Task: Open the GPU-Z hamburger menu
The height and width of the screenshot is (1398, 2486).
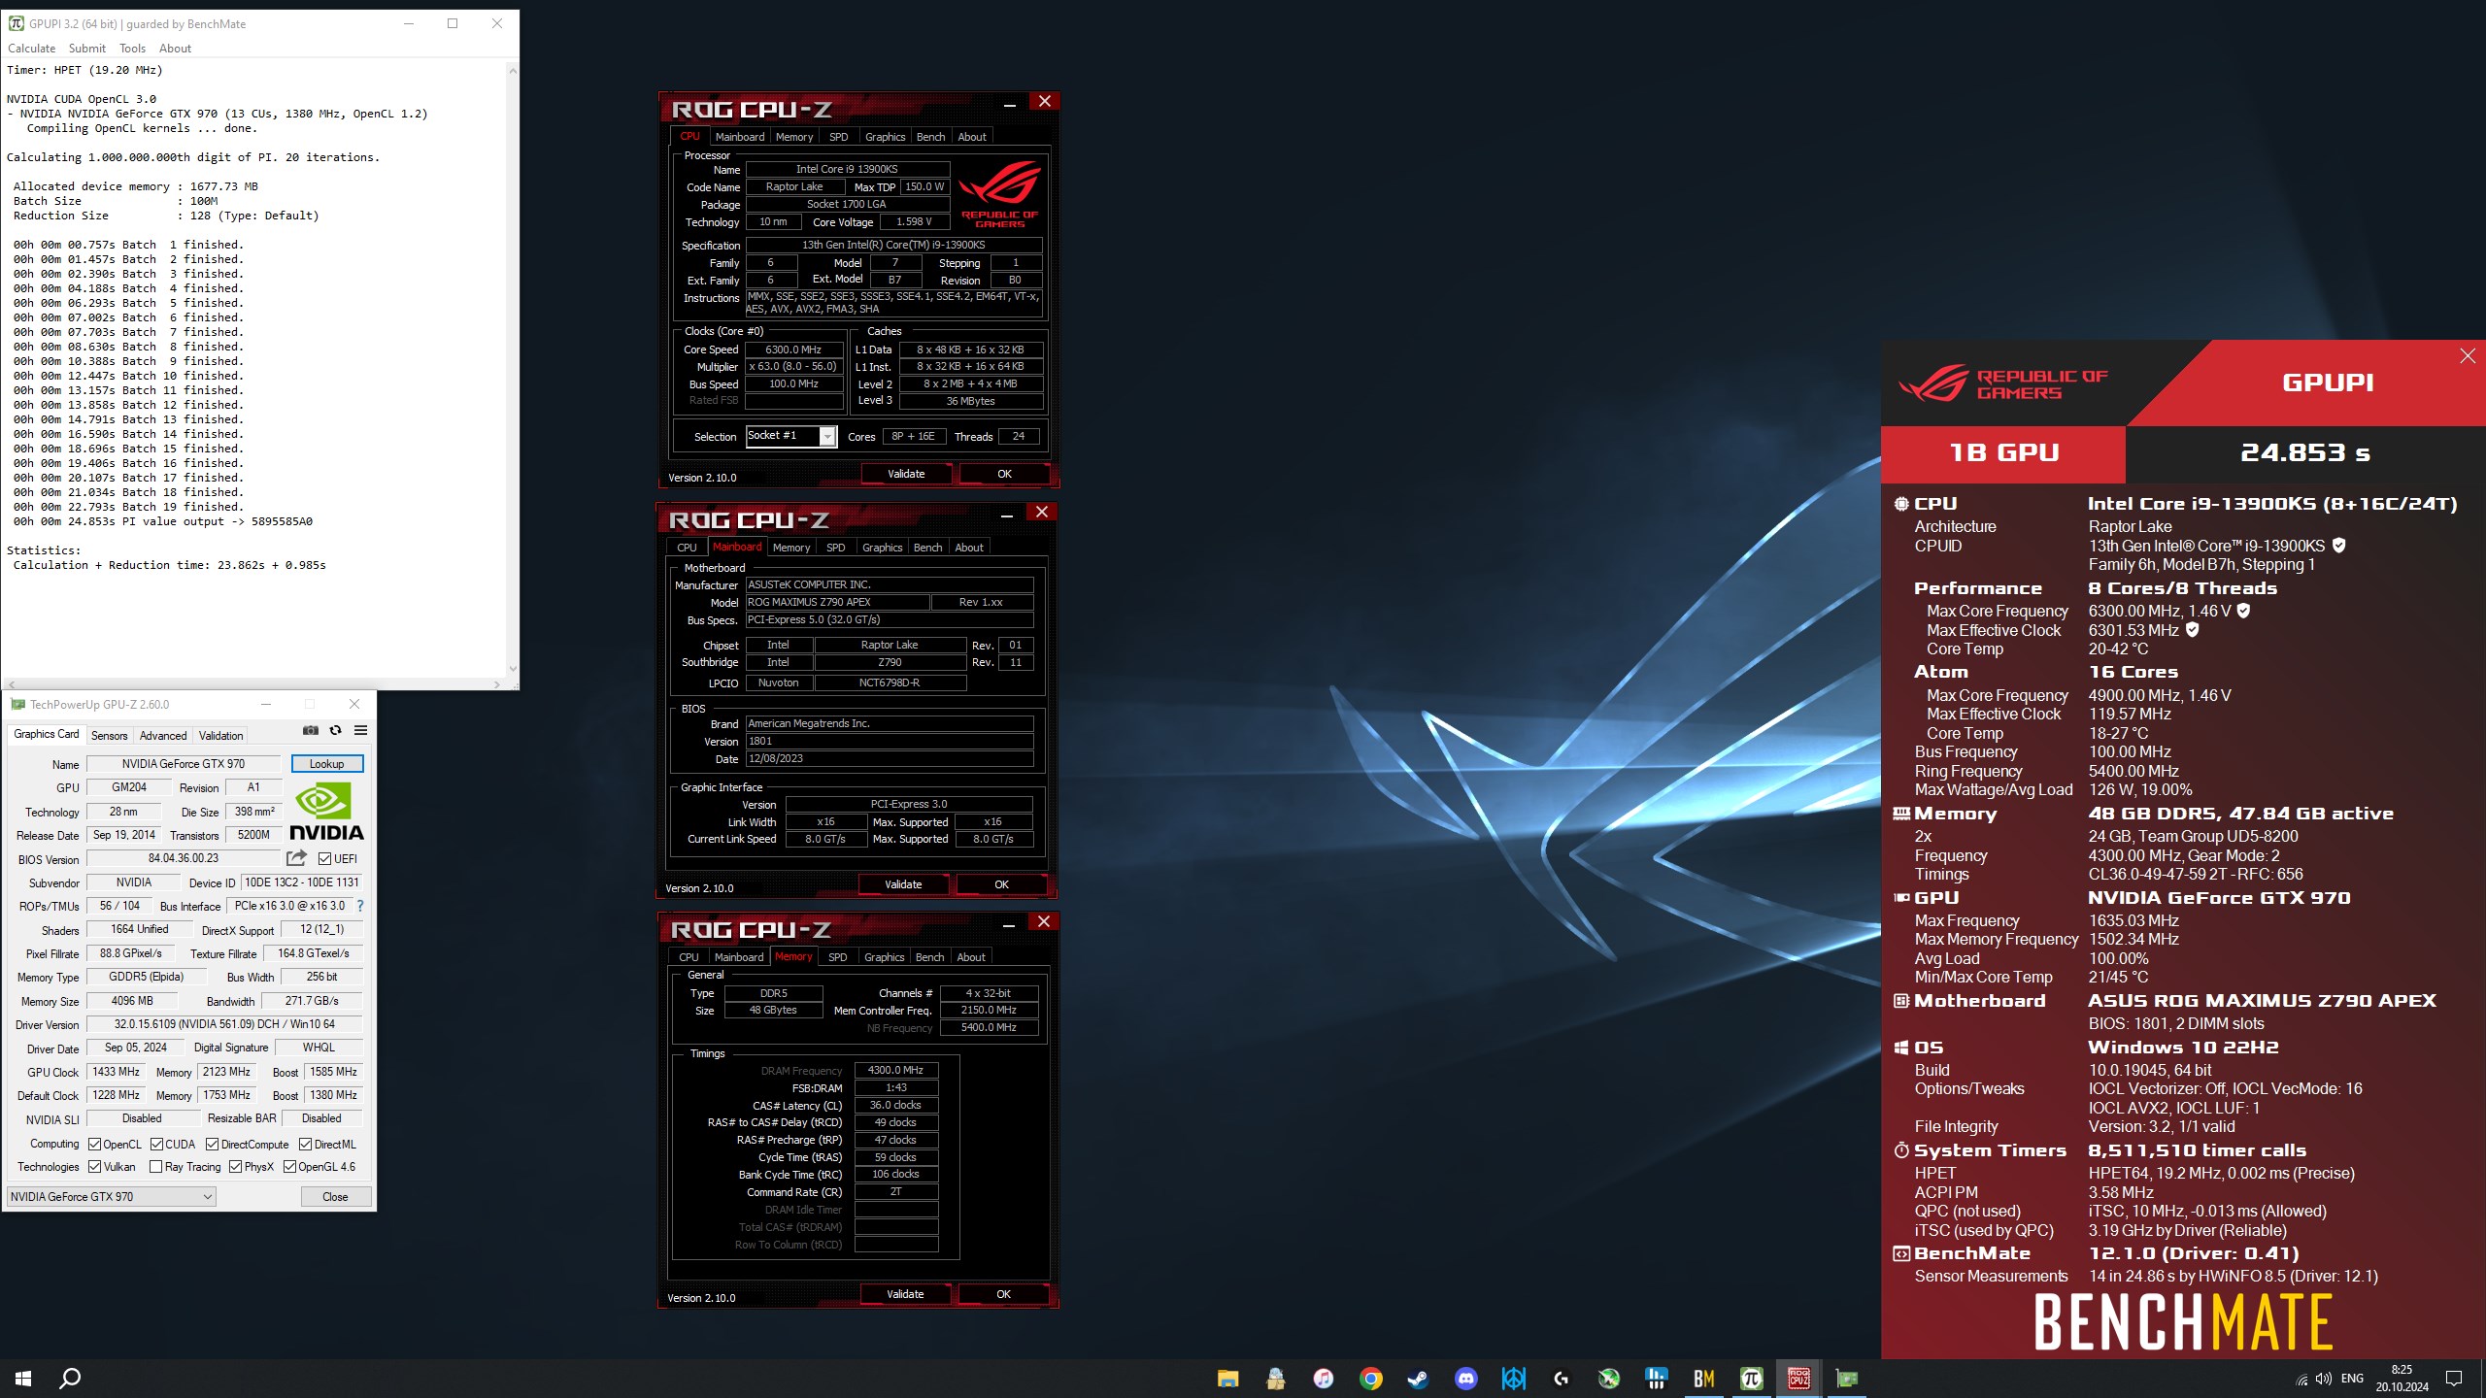Action: 360,730
